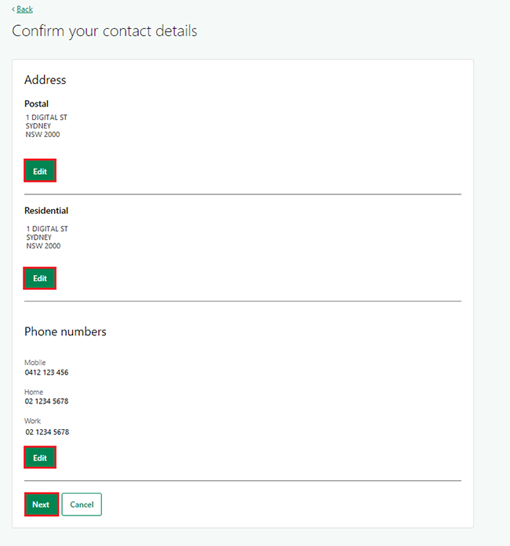The image size is (510, 546).
Task: Click the Home phone number value
Action: tap(46, 401)
